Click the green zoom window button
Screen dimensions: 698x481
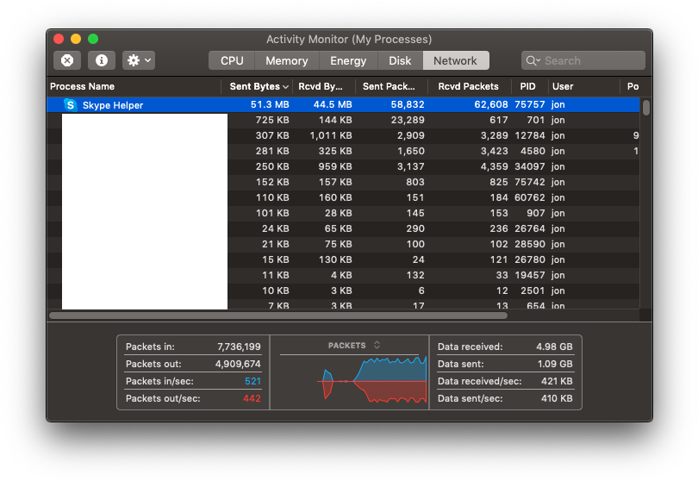[x=93, y=39]
